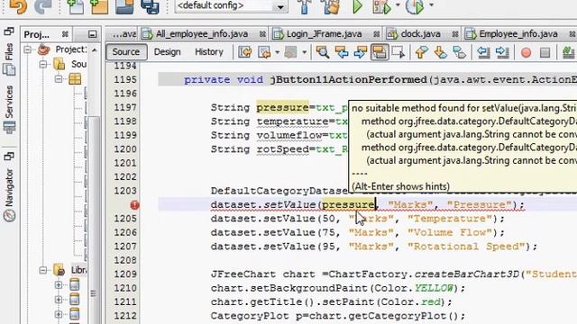This screenshot has height=324, width=577.
Task: Click the Undo arrow in the main toolbar
Action: [x=18, y=7]
